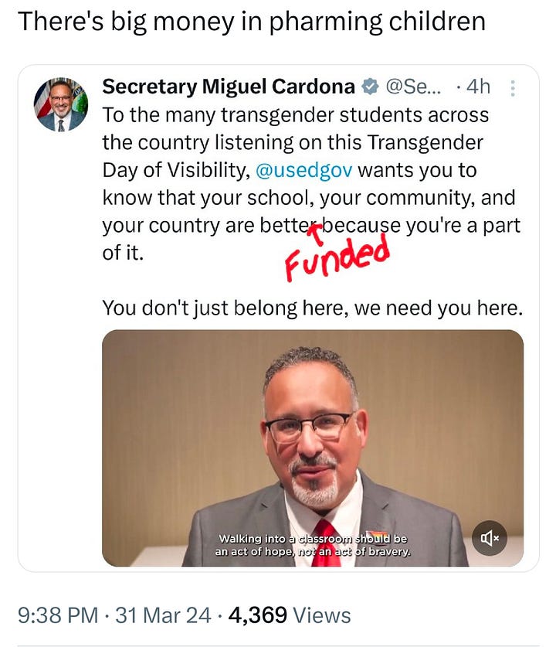Click the @usedgov mention link

(x=303, y=170)
